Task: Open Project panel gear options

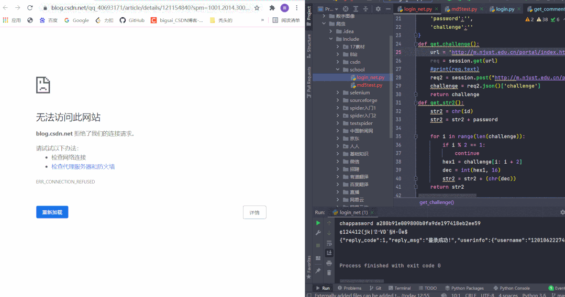Action: click(378, 9)
